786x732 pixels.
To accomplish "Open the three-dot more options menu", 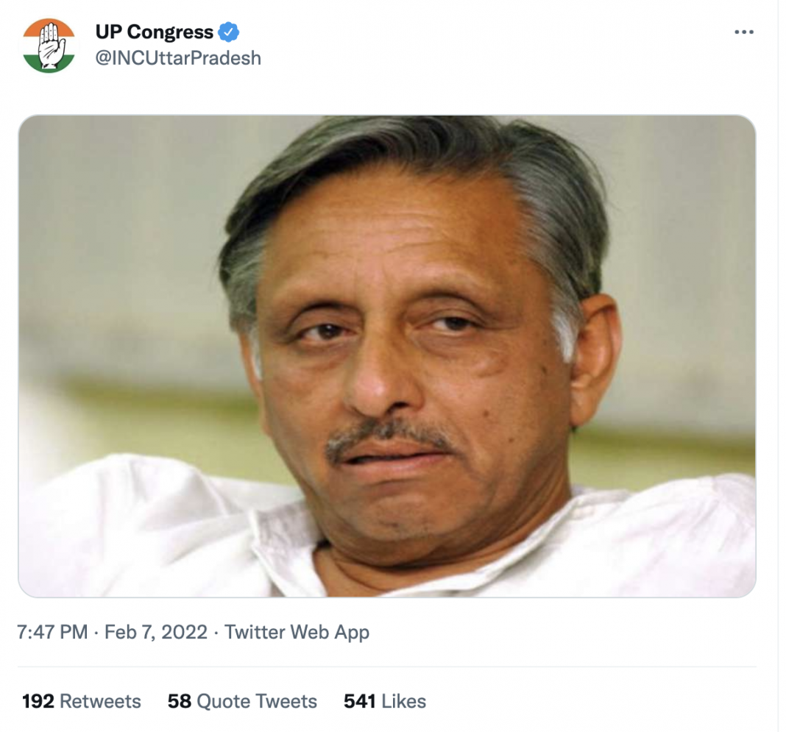I will pyautogui.click(x=744, y=32).
